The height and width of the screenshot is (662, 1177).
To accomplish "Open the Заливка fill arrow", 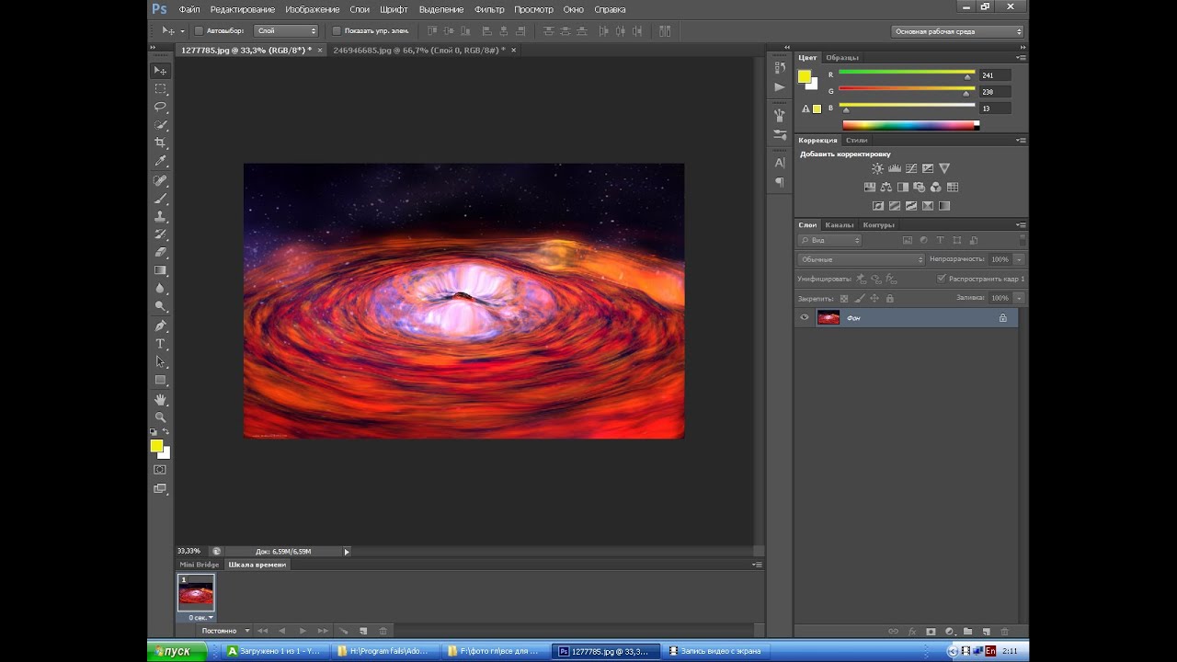I will pos(1019,298).
